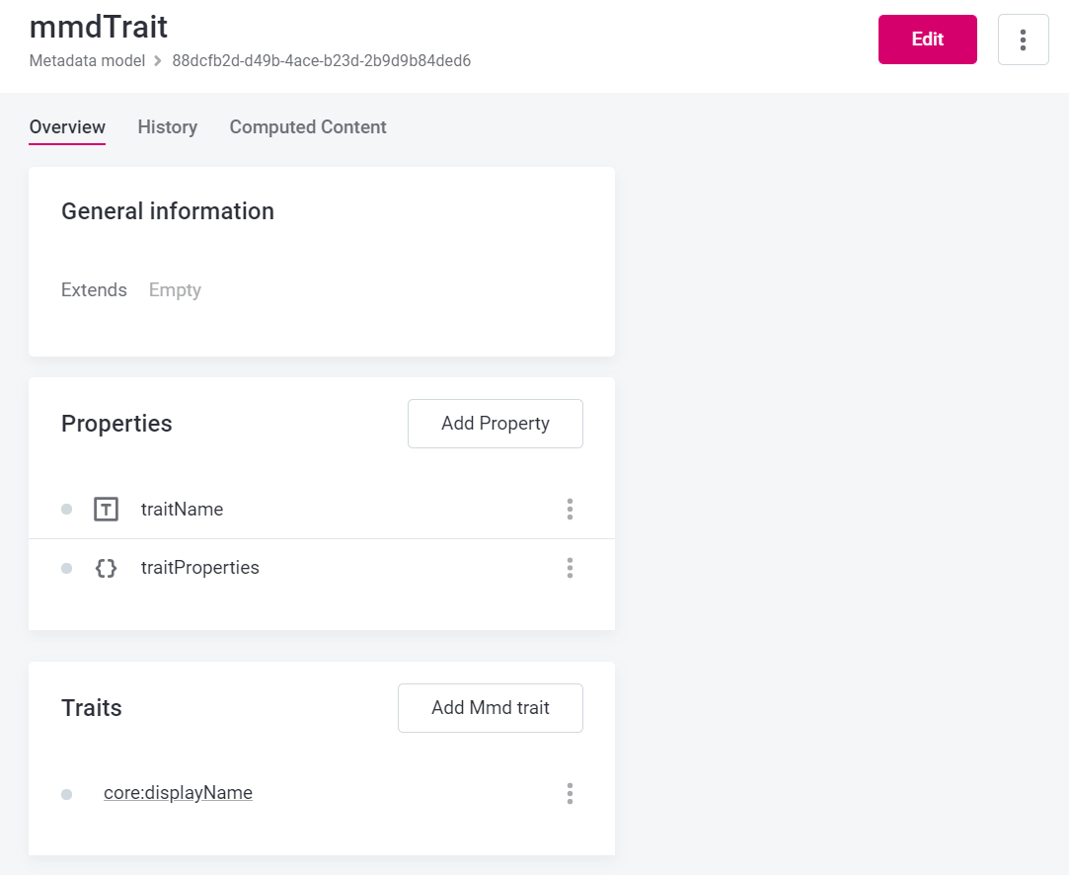This screenshot has width=1069, height=875.
Task: Open the traitProperties row options menu
Action: (570, 568)
